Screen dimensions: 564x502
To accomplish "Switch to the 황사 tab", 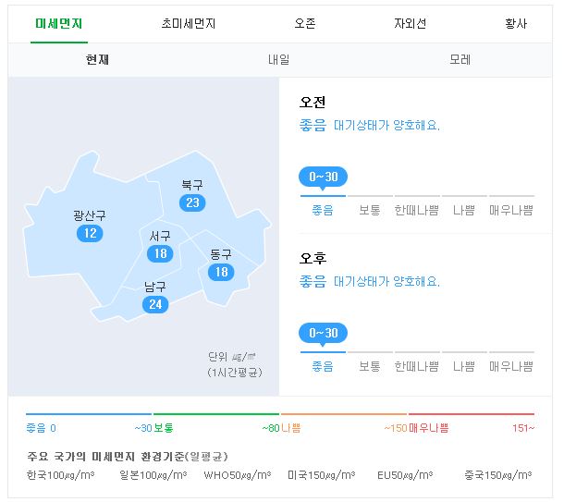I will pos(516,24).
